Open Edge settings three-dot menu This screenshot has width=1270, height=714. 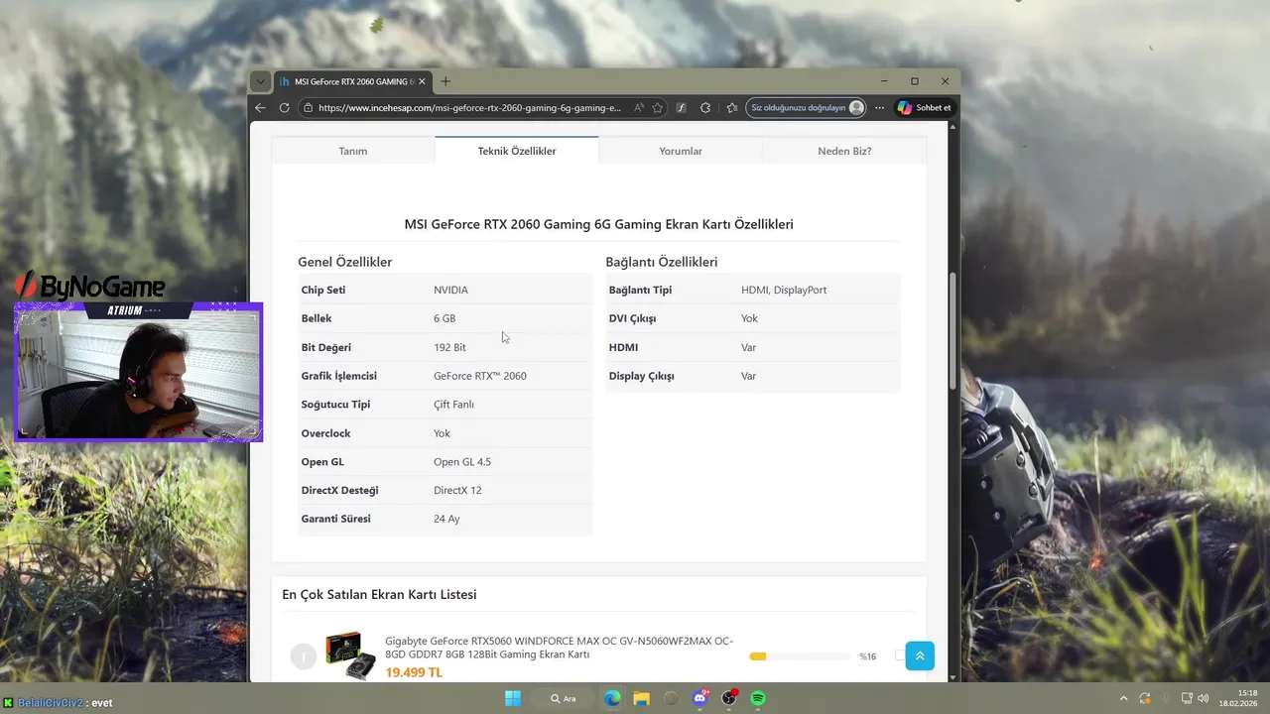pos(879,108)
